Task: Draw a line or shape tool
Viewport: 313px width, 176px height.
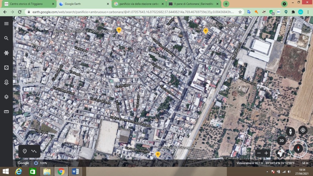Action: pyautogui.click(x=33, y=151)
